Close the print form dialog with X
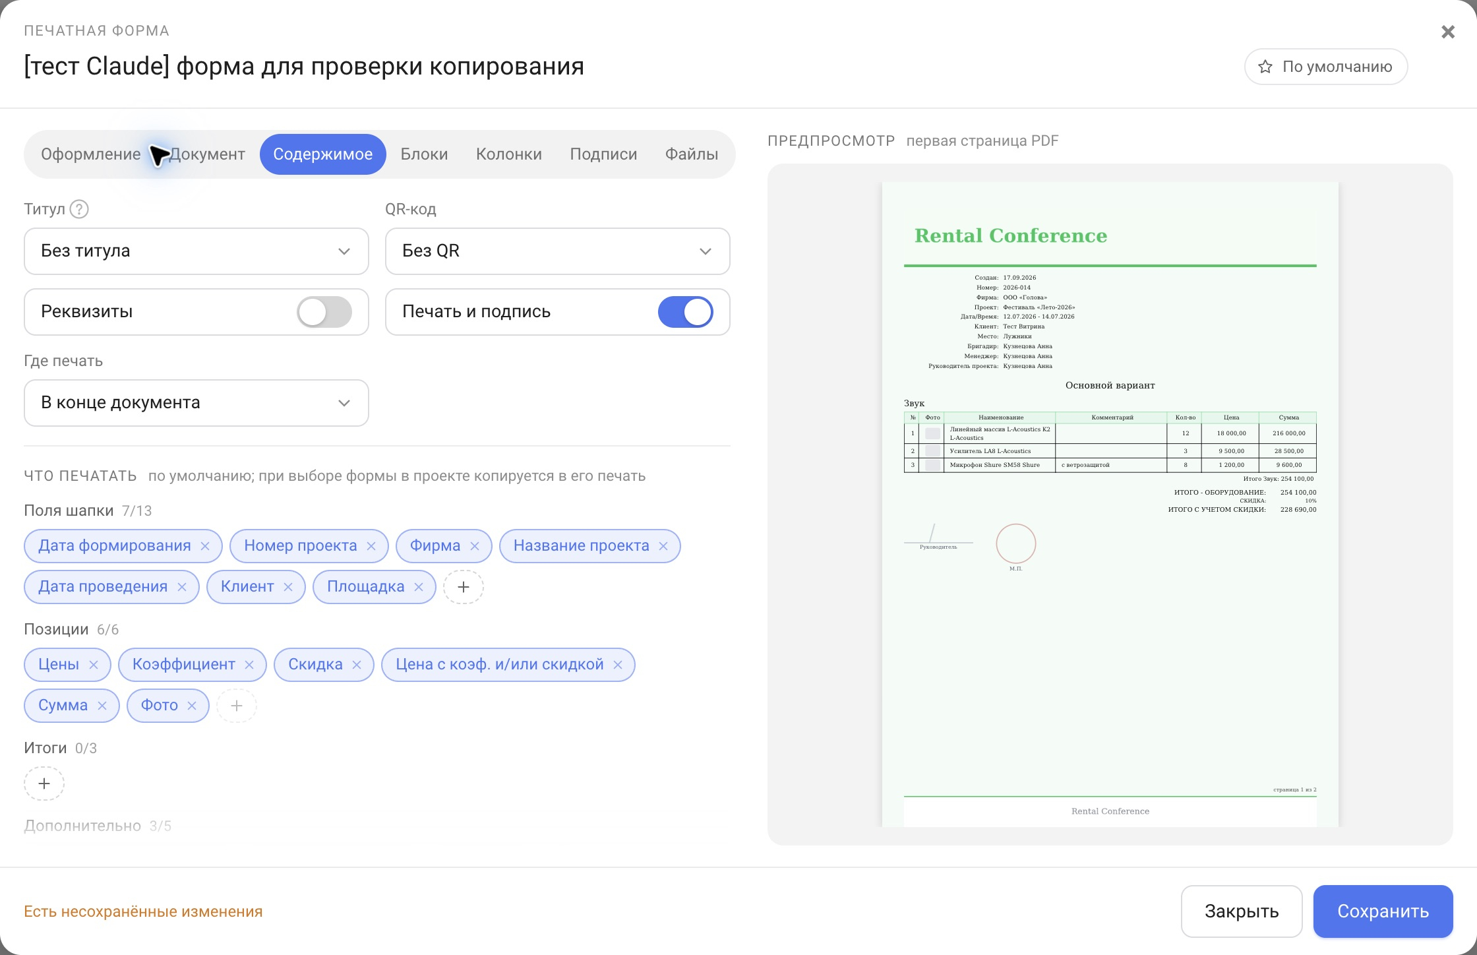1477x955 pixels. (1448, 32)
